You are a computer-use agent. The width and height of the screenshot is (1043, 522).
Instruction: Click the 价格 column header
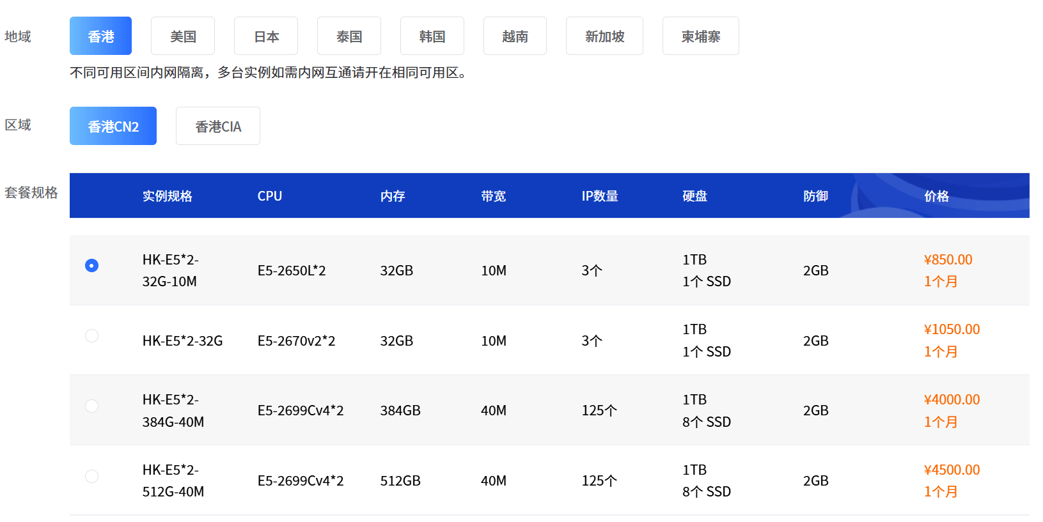tap(936, 196)
